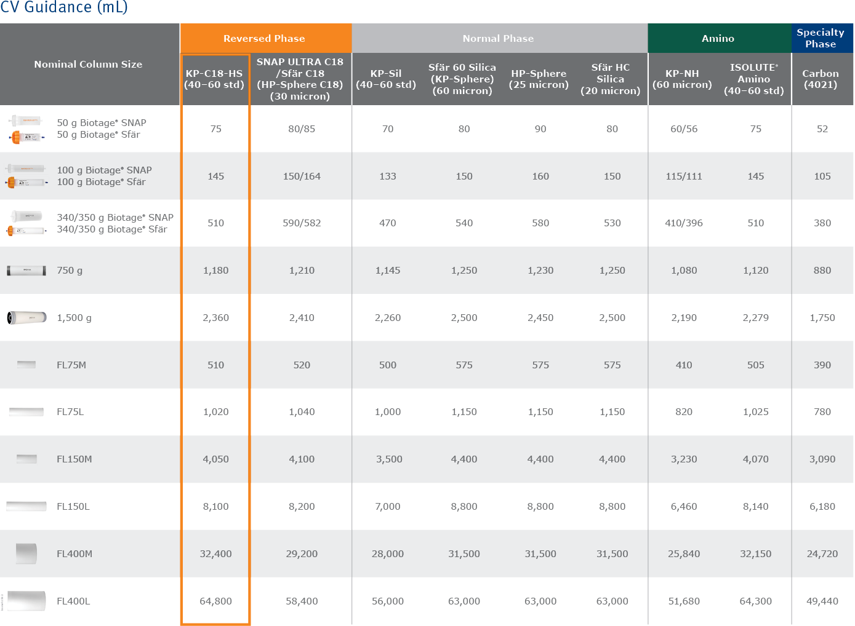
Task: Click the 880 value under Carbon
Action: (x=822, y=270)
